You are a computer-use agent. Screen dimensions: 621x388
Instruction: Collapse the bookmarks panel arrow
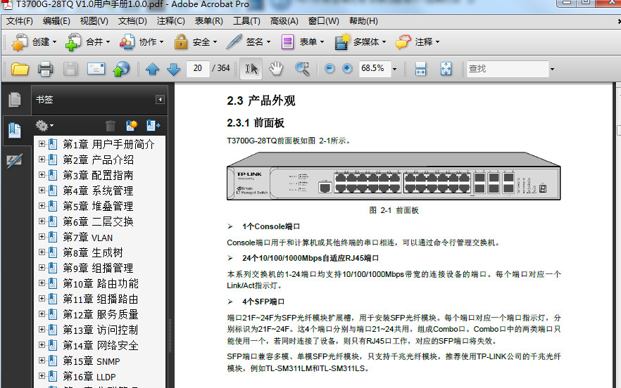tap(160, 99)
